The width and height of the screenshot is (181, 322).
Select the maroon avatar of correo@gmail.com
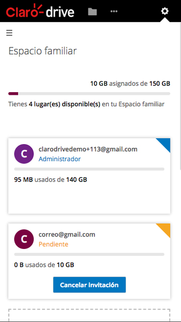tap(24, 239)
